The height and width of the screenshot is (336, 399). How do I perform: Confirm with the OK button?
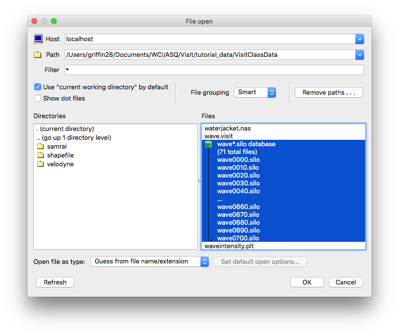(x=307, y=283)
